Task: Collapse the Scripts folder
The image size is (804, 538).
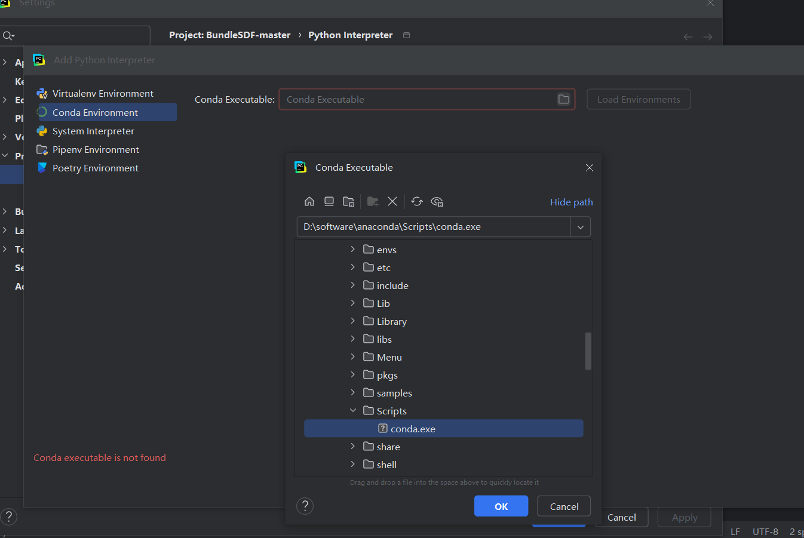Action: (x=353, y=410)
